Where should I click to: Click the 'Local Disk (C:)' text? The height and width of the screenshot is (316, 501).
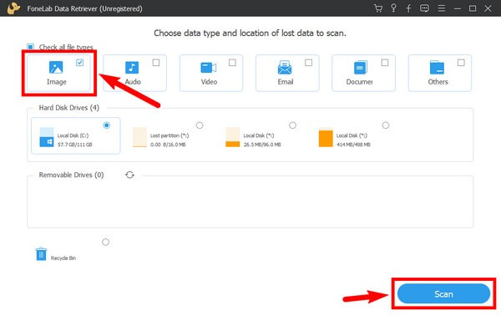(x=73, y=135)
